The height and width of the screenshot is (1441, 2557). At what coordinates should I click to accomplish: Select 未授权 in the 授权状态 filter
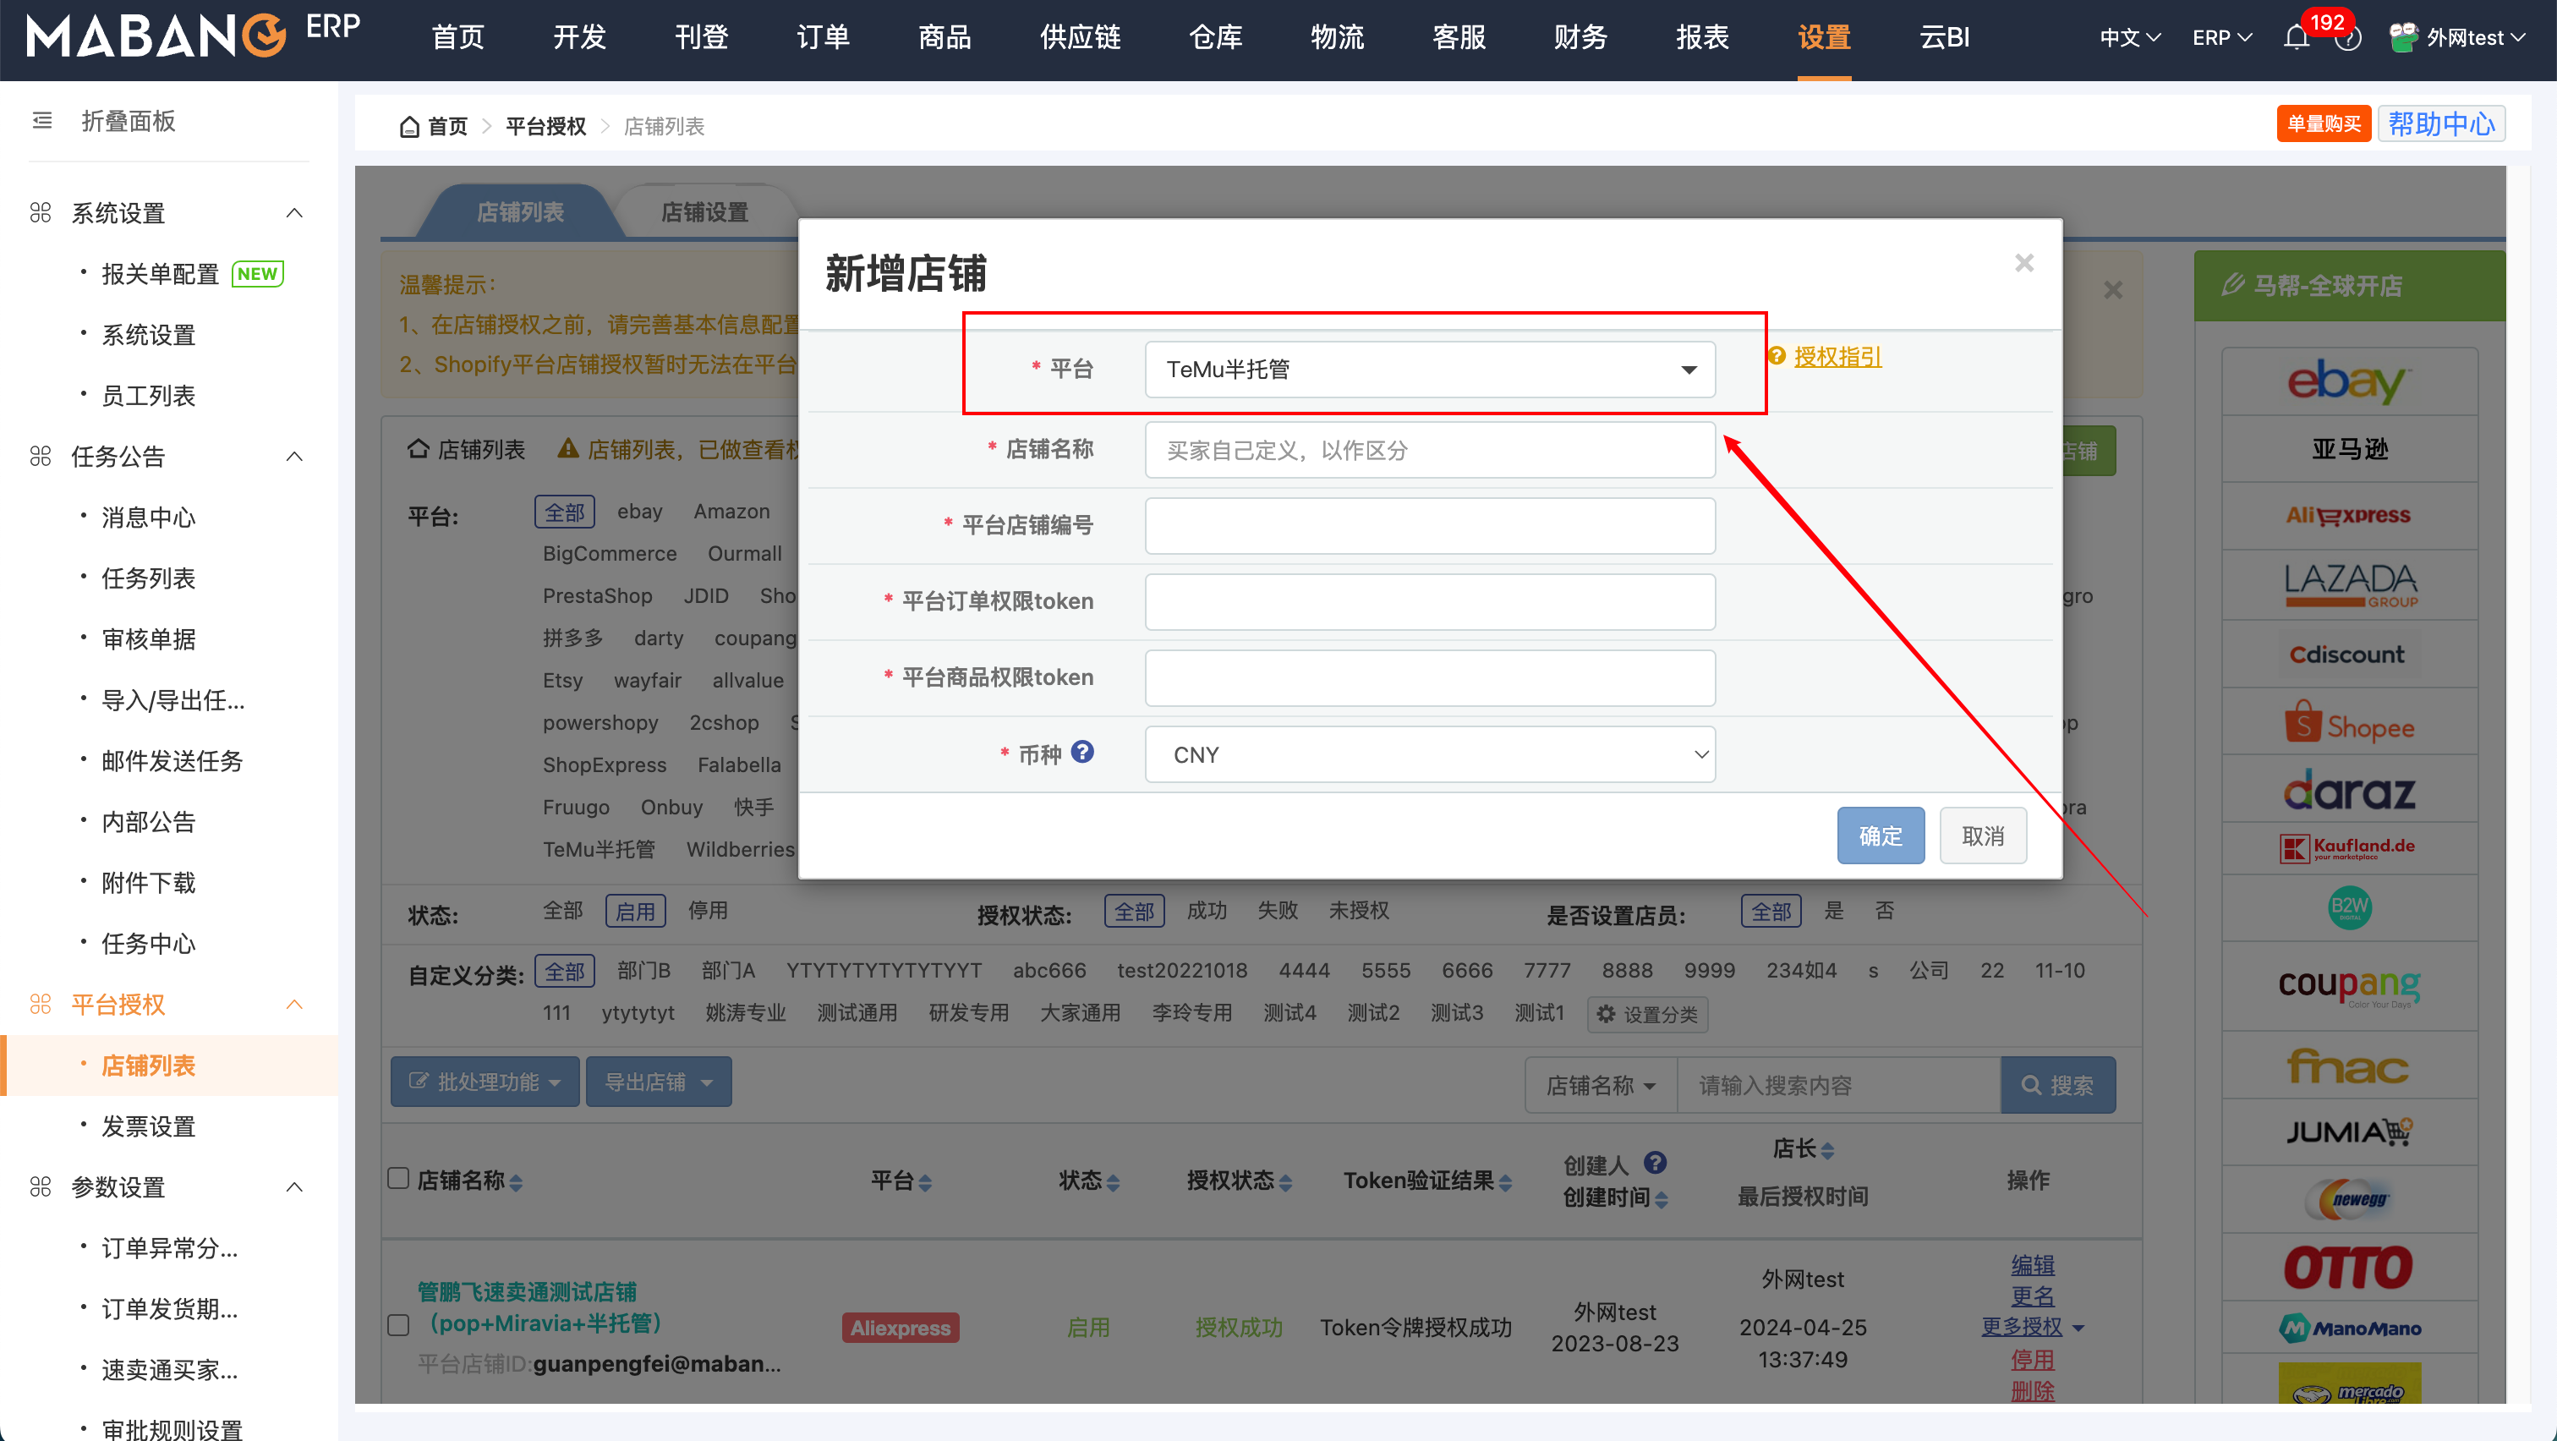(x=1359, y=911)
